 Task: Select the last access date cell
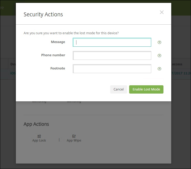coord(181,73)
